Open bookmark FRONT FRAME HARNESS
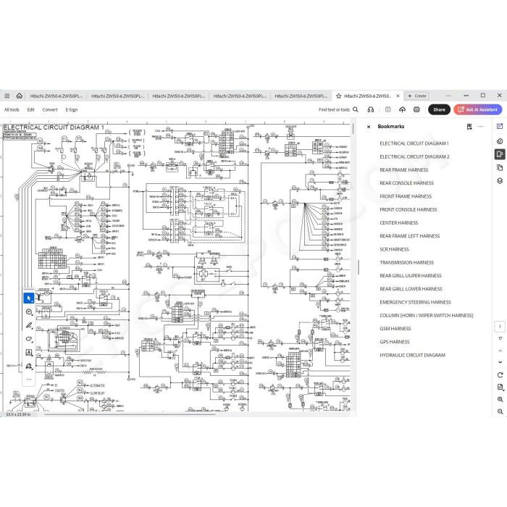Screen dimensions: 507x507 [x=406, y=196]
